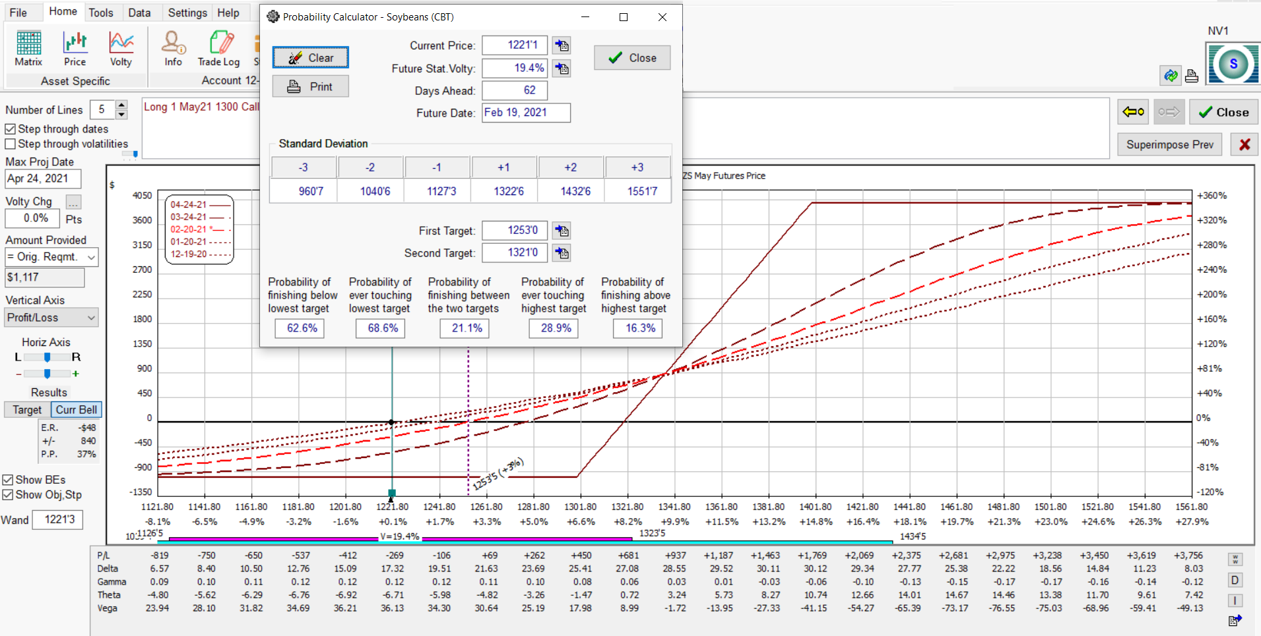Viewport: 1261px width, 636px height.
Task: Open the Help menu
Action: pyautogui.click(x=228, y=13)
